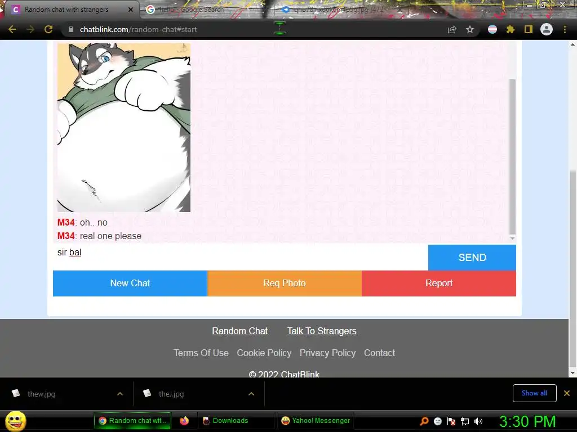Open the network tray icon
Image resolution: width=577 pixels, height=432 pixels.
(x=465, y=421)
